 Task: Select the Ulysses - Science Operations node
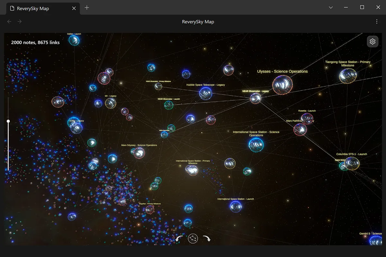coord(282,85)
